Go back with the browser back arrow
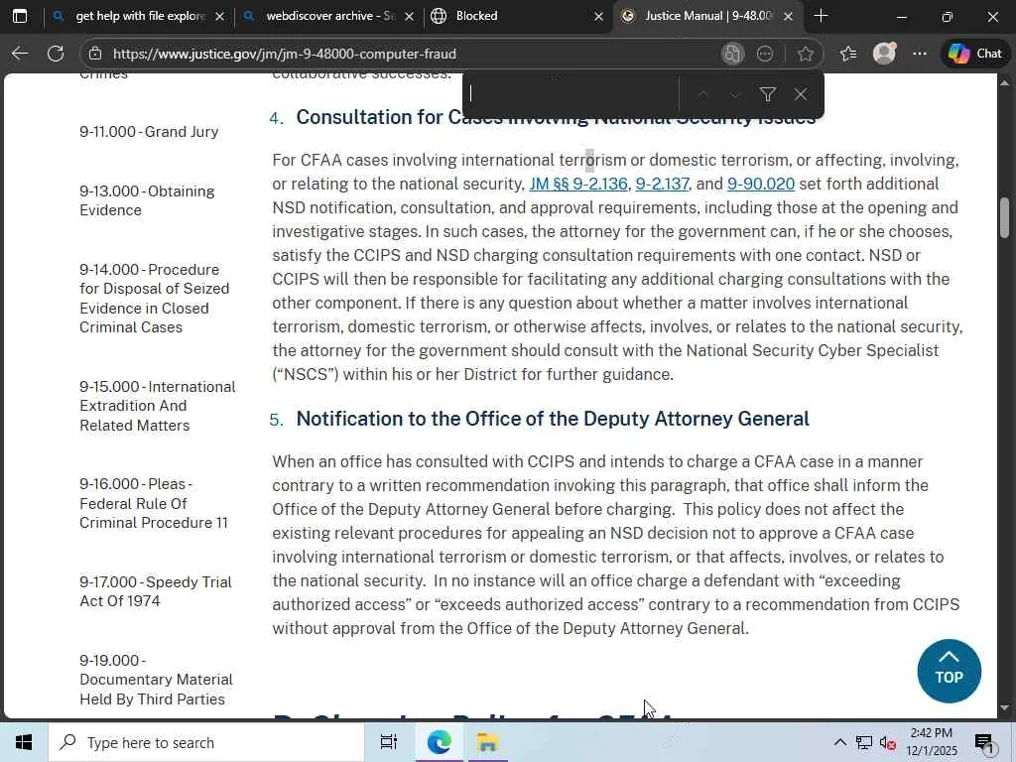The image size is (1016, 762). click(20, 54)
